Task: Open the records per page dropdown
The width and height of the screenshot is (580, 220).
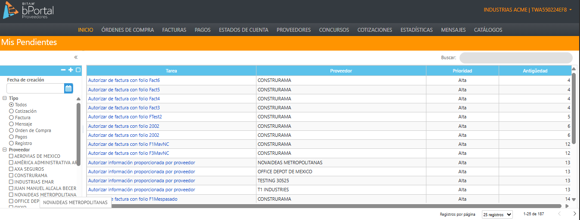Action: point(497,214)
